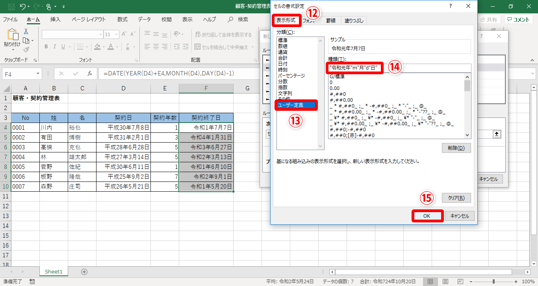
Task: Click the Comment (コメント) button
Action: pos(519,20)
